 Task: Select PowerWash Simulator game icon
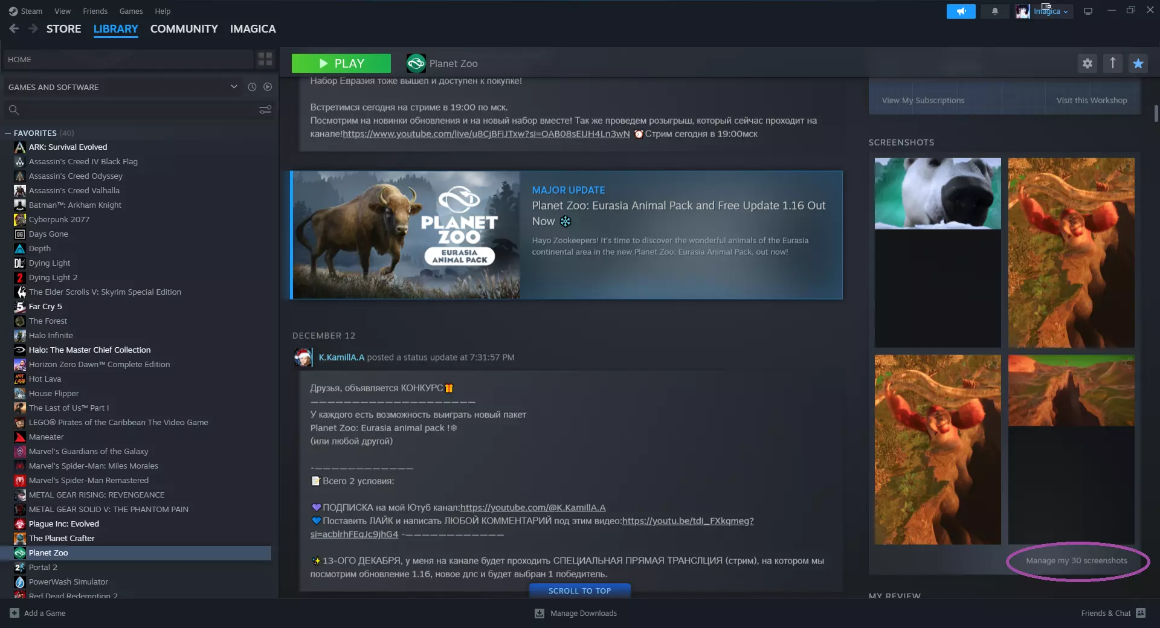click(20, 582)
